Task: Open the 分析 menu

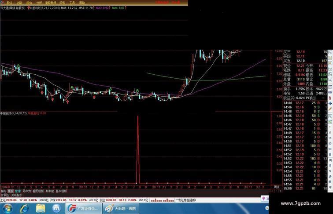Action: click(x=39, y=3)
